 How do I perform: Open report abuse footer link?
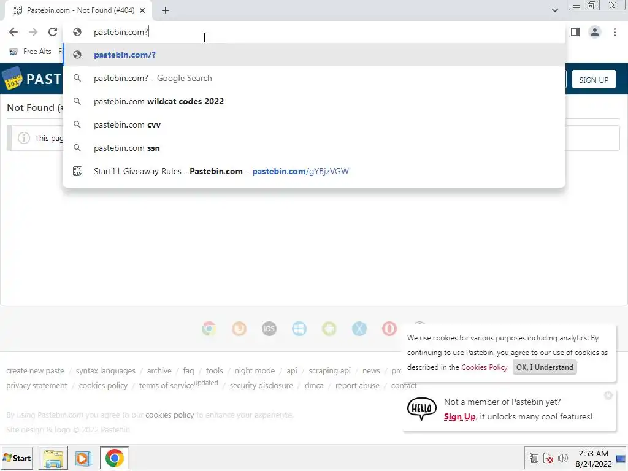pyautogui.click(x=358, y=386)
